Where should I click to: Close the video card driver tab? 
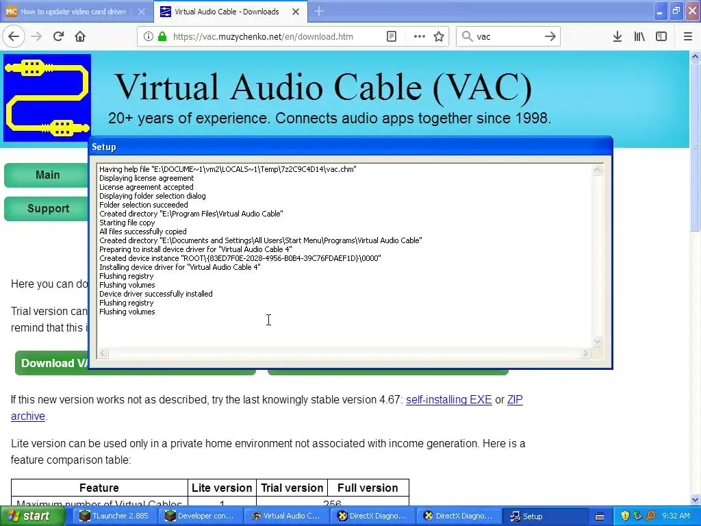[x=142, y=12]
